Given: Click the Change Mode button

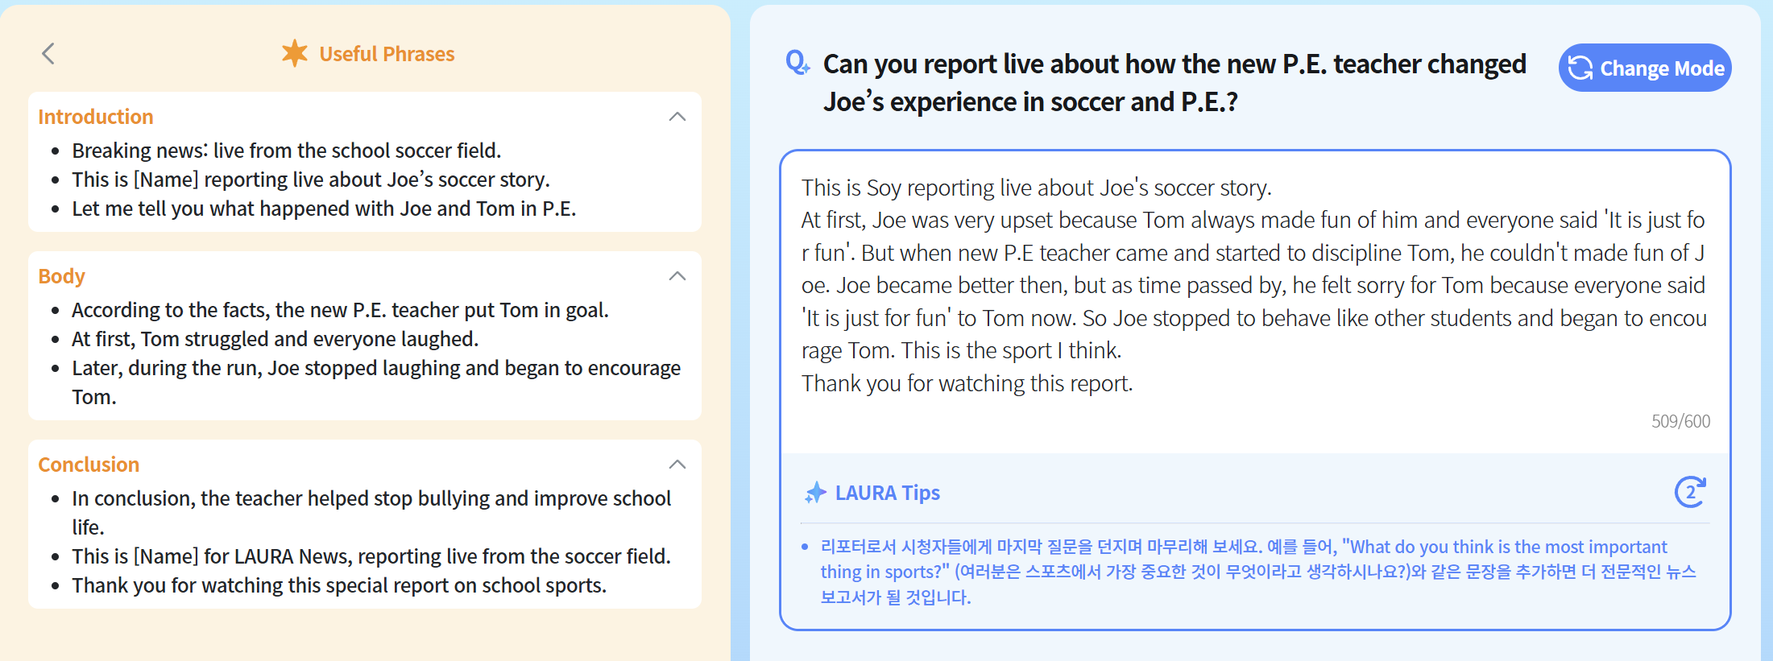Looking at the screenshot, I should click(x=1645, y=68).
